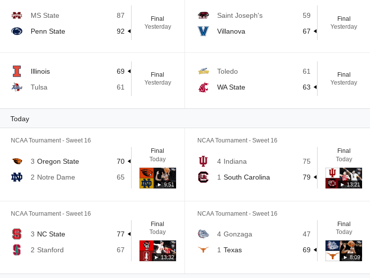Click the Oregon State Beavers logo
Viewport: 370px width, 278px height.
click(x=17, y=161)
